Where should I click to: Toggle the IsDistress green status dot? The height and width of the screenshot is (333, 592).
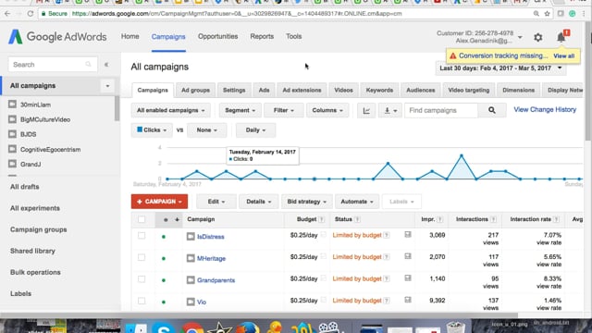tap(164, 237)
